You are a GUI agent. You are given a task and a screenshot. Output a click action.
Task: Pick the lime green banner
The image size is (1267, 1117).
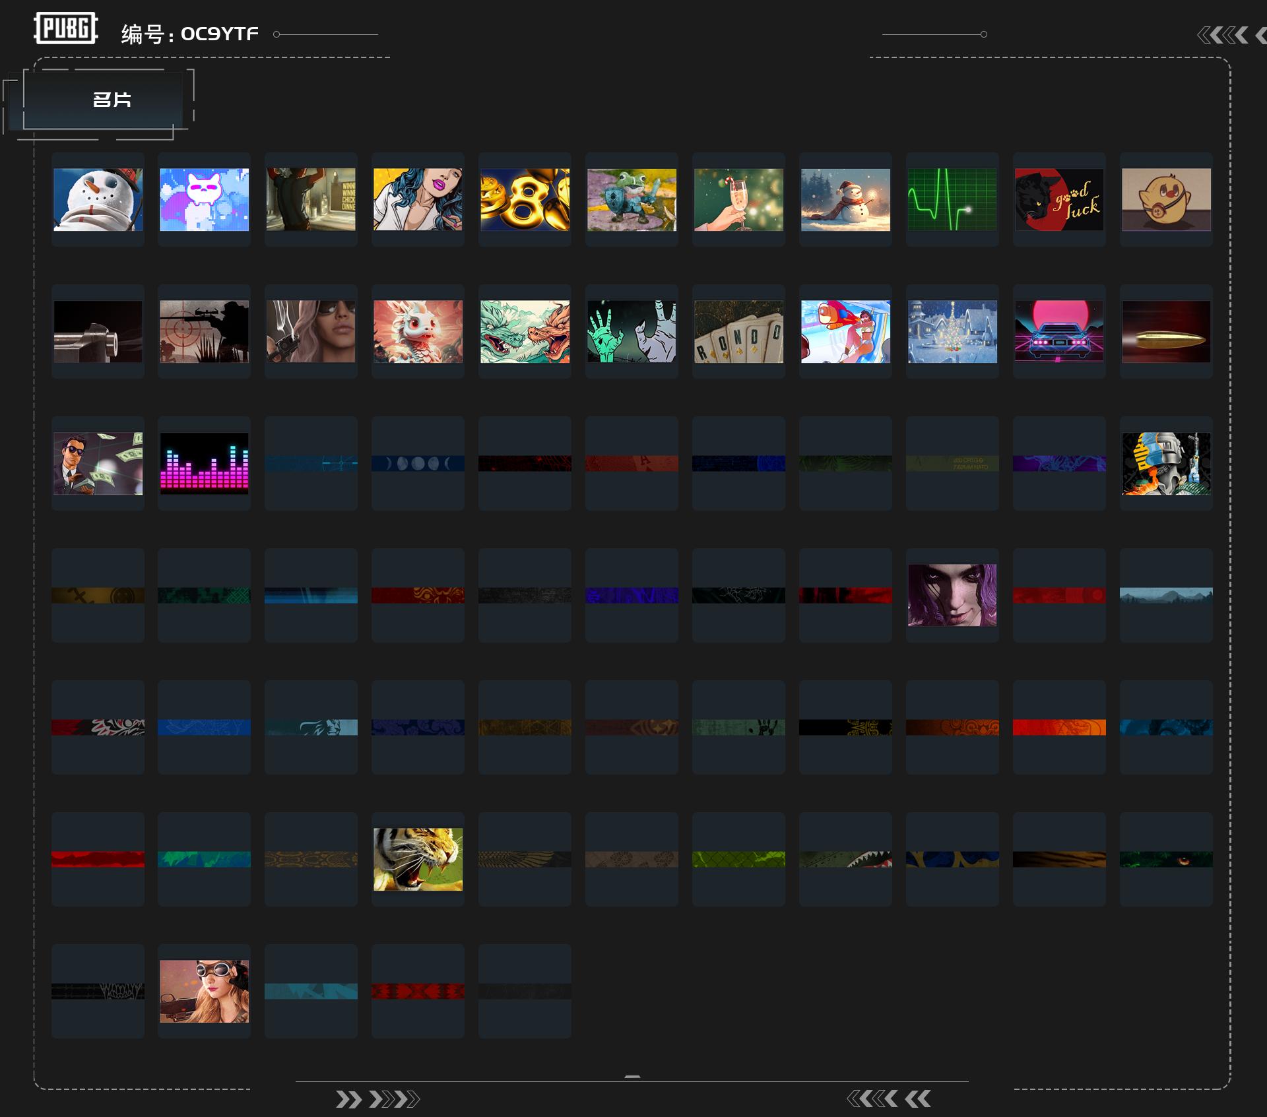[x=738, y=859]
